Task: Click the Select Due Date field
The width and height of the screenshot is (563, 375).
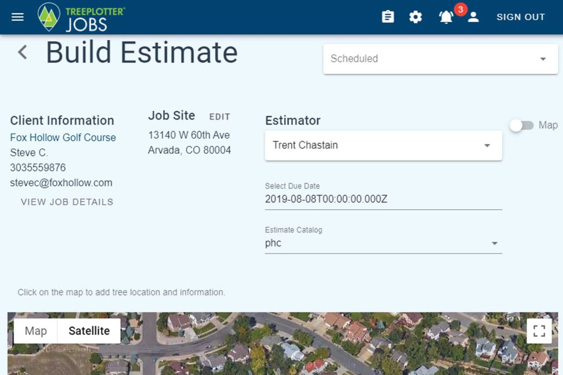Action: click(383, 199)
